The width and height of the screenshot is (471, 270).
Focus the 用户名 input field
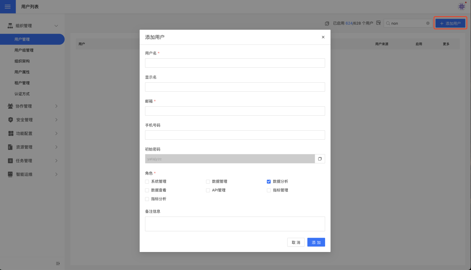coord(235,63)
